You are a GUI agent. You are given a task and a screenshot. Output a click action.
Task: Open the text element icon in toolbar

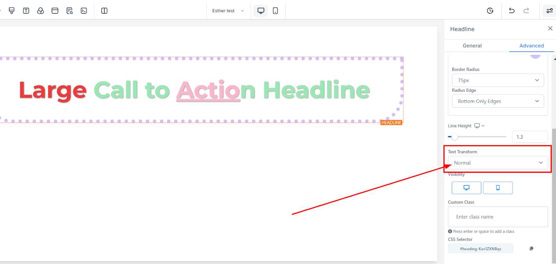[26, 11]
